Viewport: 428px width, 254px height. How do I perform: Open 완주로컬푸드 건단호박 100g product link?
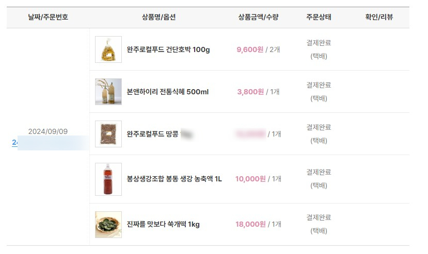coord(168,49)
